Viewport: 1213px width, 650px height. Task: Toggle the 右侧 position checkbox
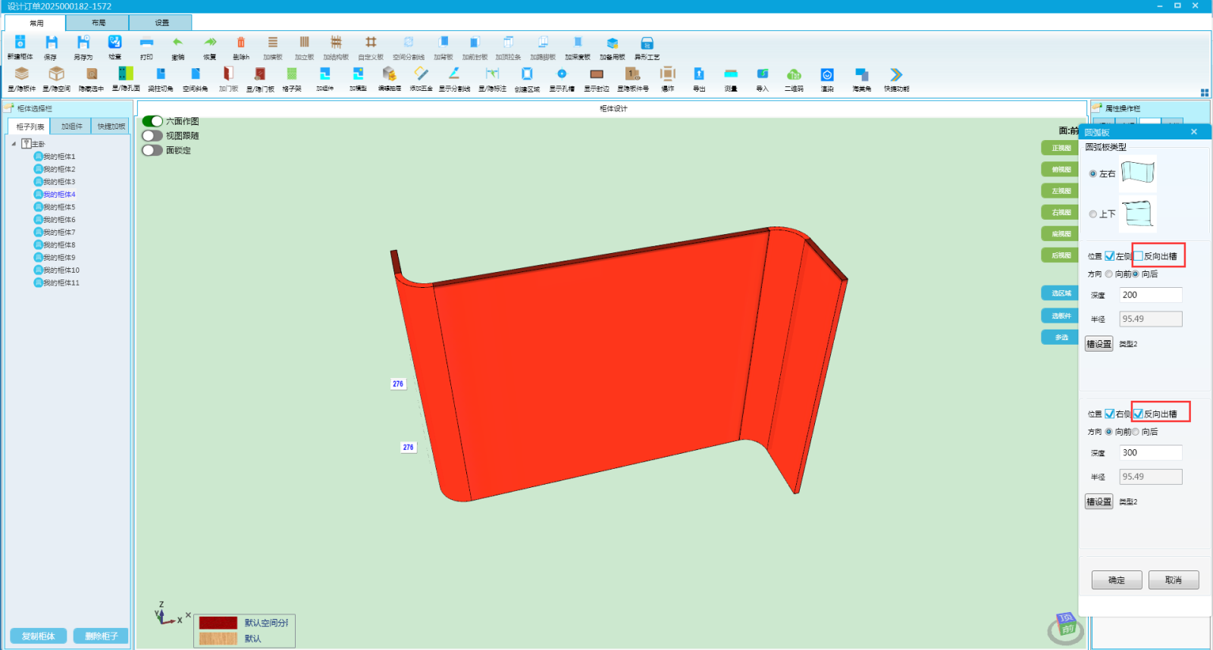pos(1110,414)
